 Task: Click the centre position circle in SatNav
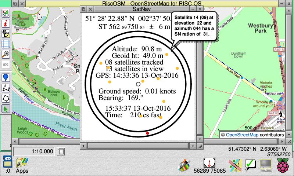pos(138,84)
